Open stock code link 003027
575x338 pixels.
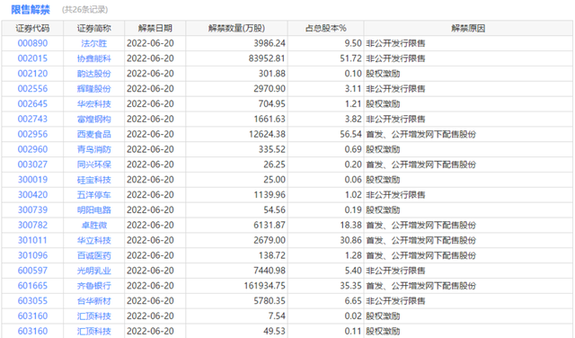(x=32, y=165)
